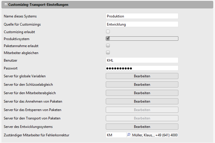The width and height of the screenshot is (215, 143).
Task: Open Bearbeiten for Server für den Mitarbeiterabgleich
Action: 142,93
